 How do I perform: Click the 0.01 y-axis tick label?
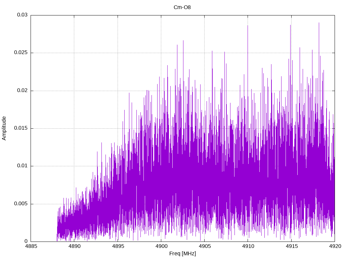coord(23,166)
